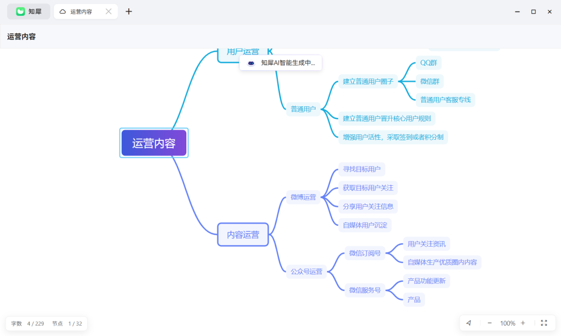Select the 微博运营 node

click(303, 197)
